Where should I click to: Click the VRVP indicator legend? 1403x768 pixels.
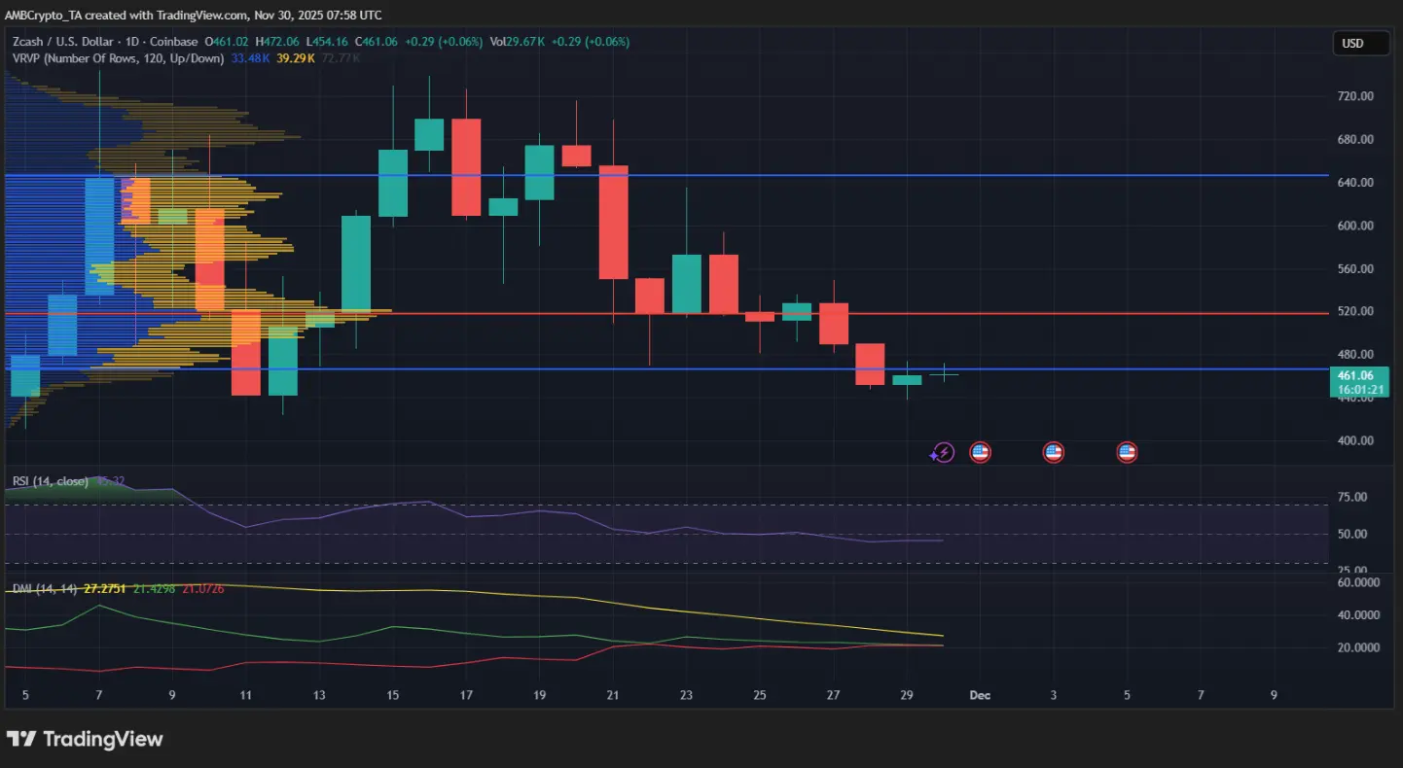(118, 58)
